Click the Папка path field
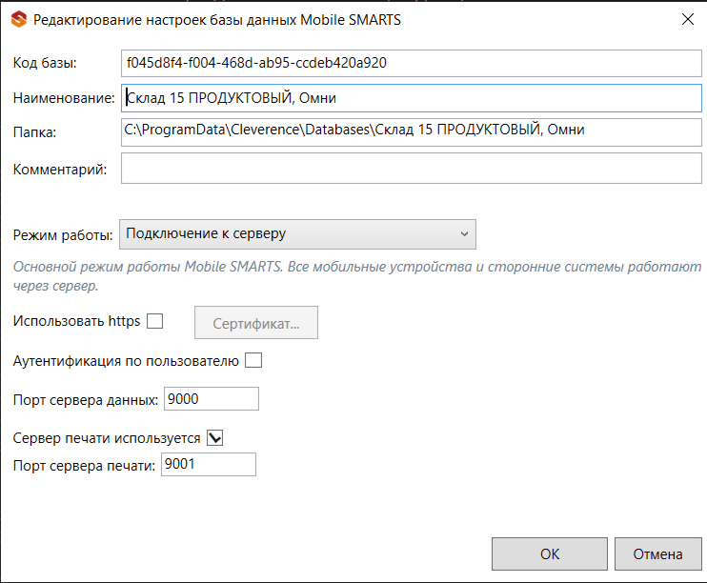The image size is (707, 583). [x=412, y=132]
